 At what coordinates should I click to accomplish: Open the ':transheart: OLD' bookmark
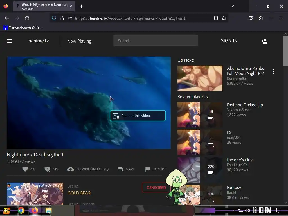click(x=23, y=28)
